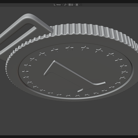Toggle proportional editing circle icon

point(77,5)
